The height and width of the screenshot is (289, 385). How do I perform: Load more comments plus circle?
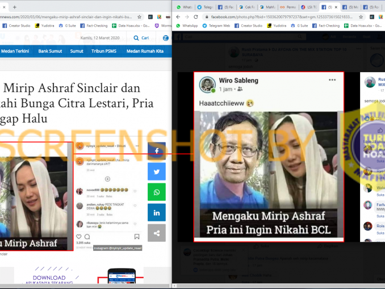point(107,179)
